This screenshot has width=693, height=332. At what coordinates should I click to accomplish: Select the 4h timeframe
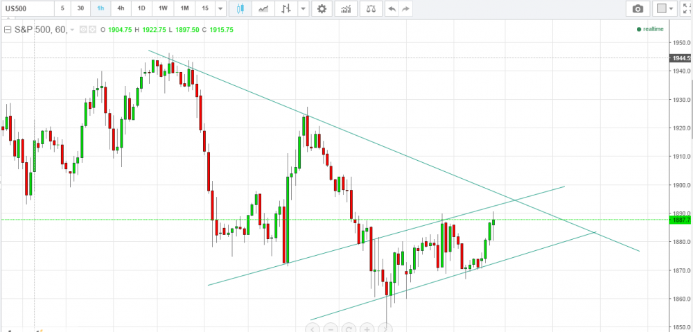pyautogui.click(x=121, y=8)
